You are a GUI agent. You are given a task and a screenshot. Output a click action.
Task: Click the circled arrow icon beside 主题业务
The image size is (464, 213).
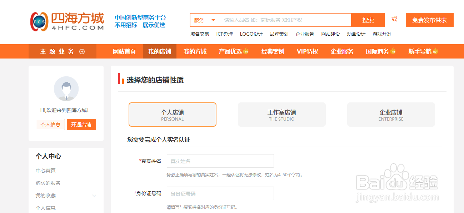click(x=82, y=51)
